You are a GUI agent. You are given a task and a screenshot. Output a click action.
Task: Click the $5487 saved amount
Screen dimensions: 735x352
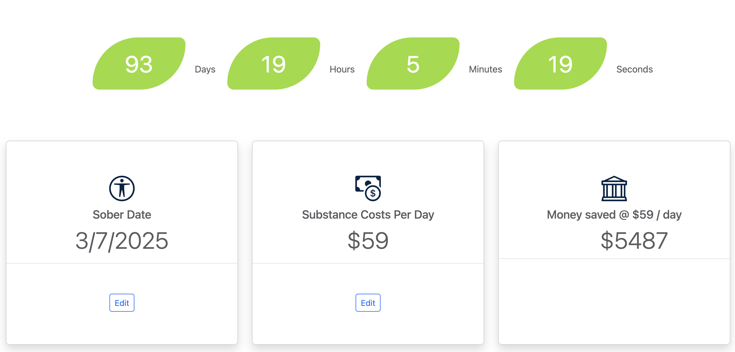634,241
